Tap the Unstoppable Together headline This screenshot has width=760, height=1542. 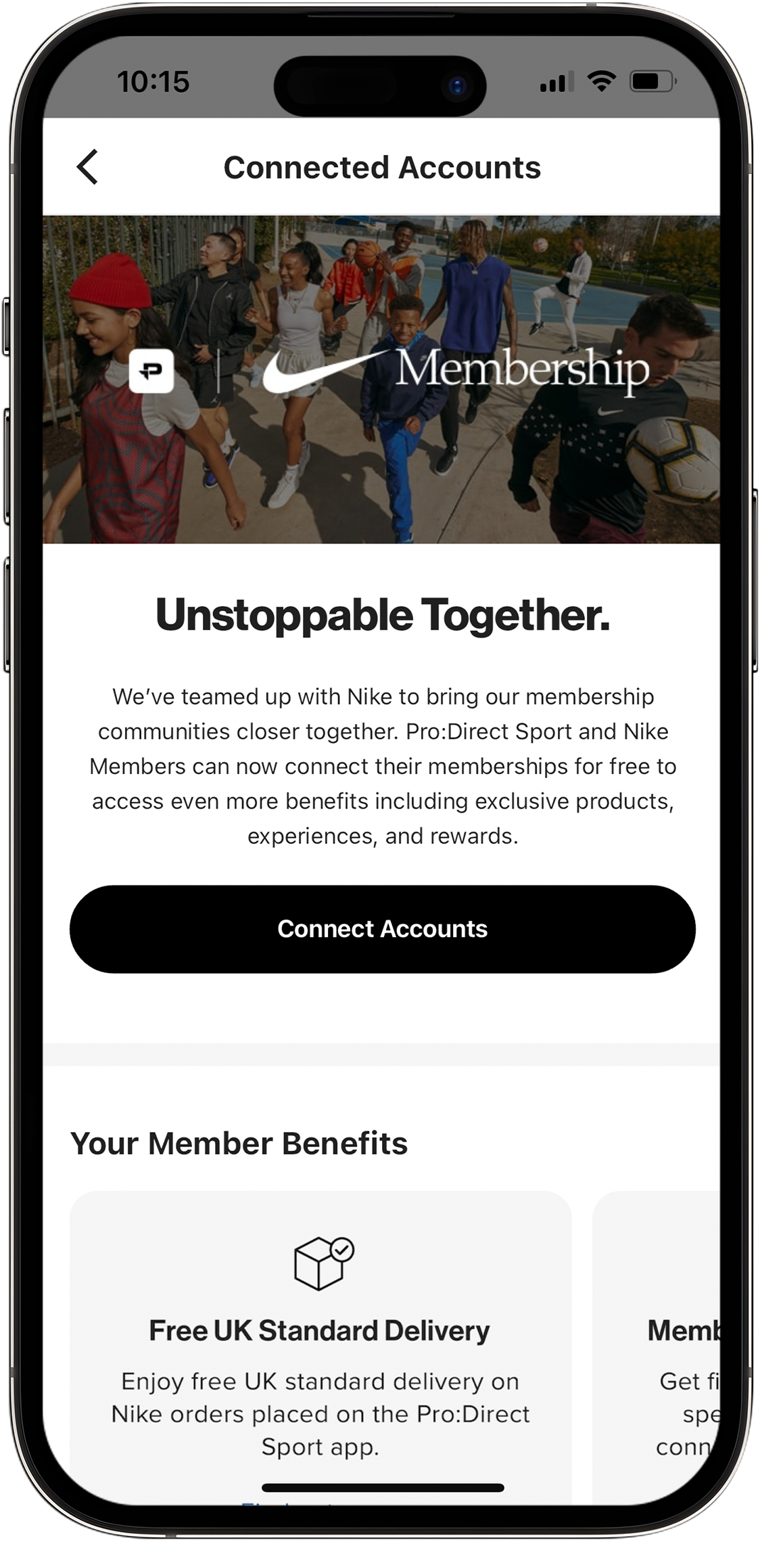point(383,614)
